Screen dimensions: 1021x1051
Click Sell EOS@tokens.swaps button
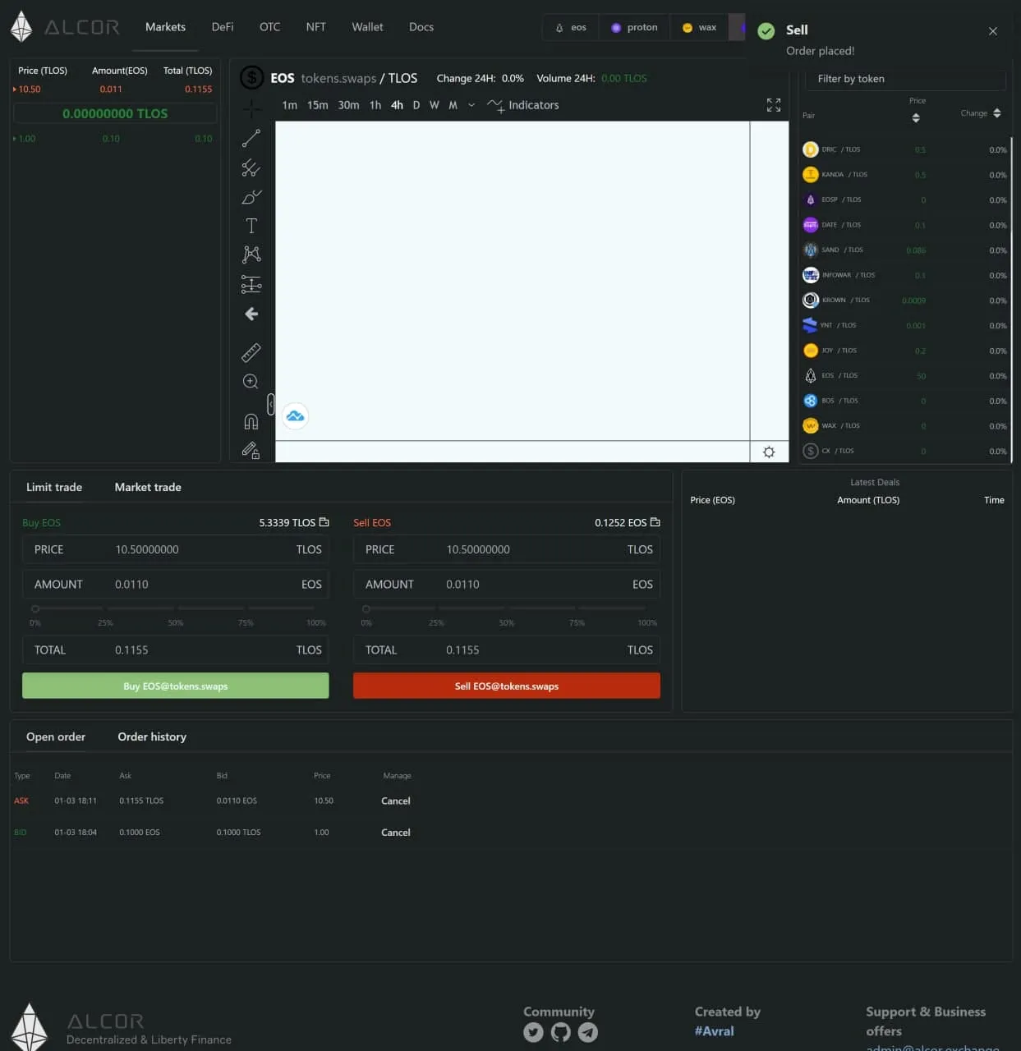click(x=507, y=686)
